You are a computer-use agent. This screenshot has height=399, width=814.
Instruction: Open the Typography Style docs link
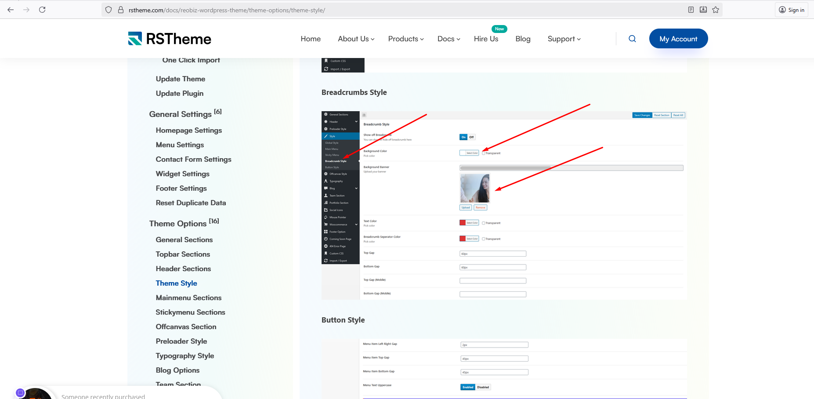(185, 355)
